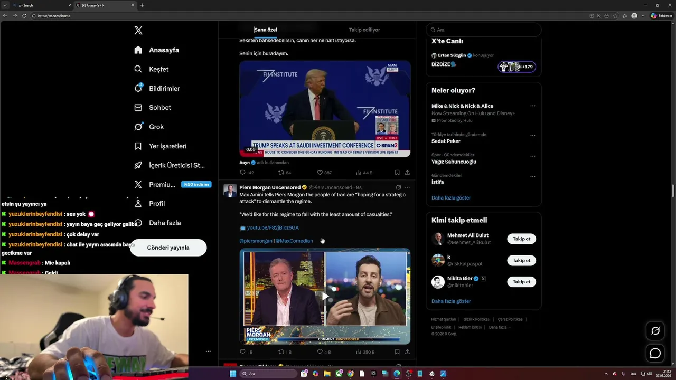Open the Sohbet et Copilot button

click(662, 16)
